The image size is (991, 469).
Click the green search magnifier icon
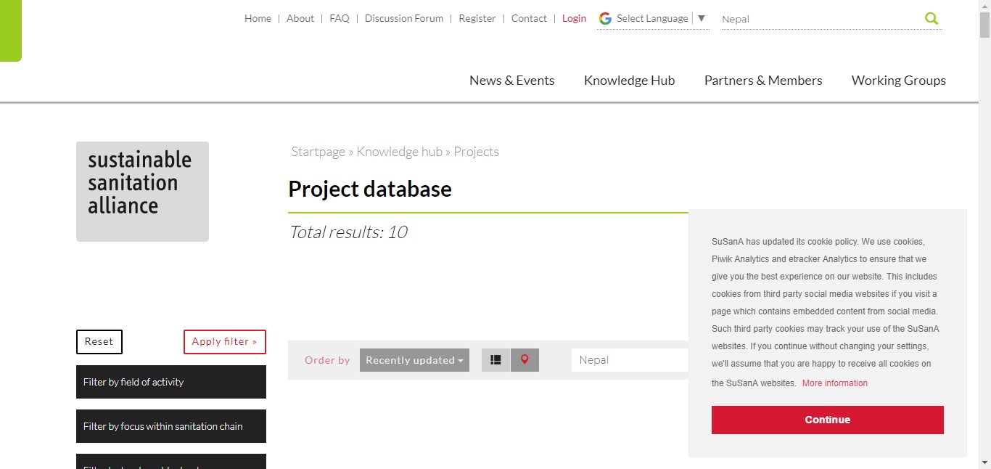932,19
